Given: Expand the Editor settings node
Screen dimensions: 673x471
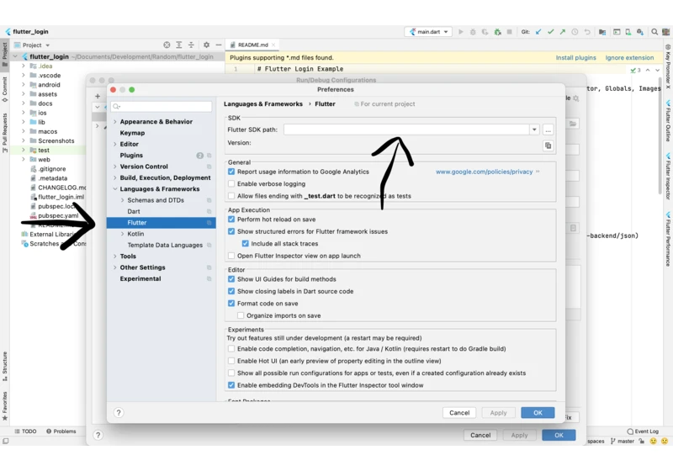Looking at the screenshot, I should [x=115, y=144].
